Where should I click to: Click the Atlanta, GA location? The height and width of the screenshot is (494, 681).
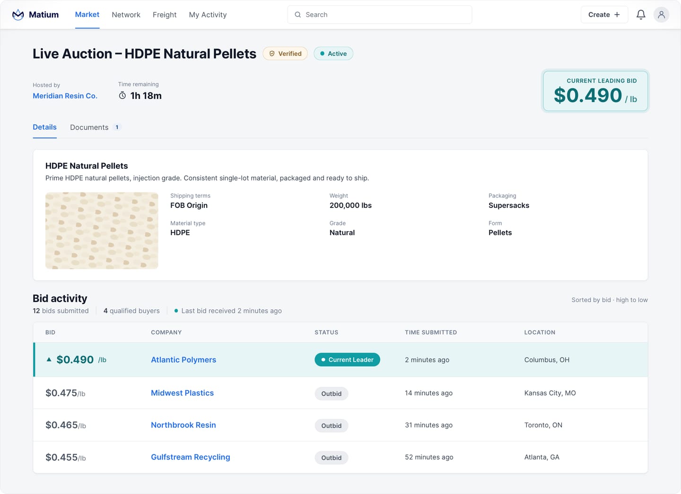click(541, 457)
